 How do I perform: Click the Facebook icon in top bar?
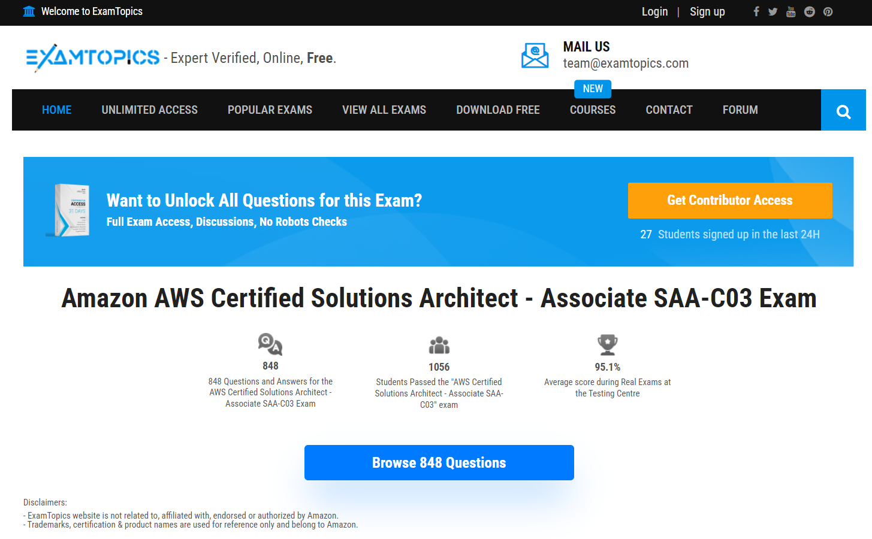[x=756, y=11]
